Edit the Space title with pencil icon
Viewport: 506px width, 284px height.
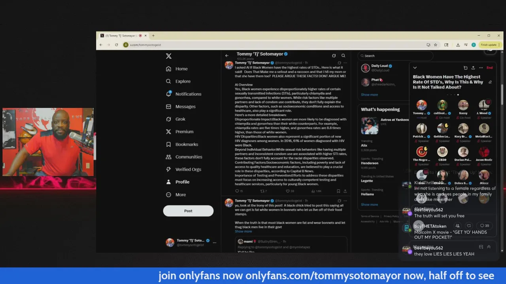pos(490,82)
